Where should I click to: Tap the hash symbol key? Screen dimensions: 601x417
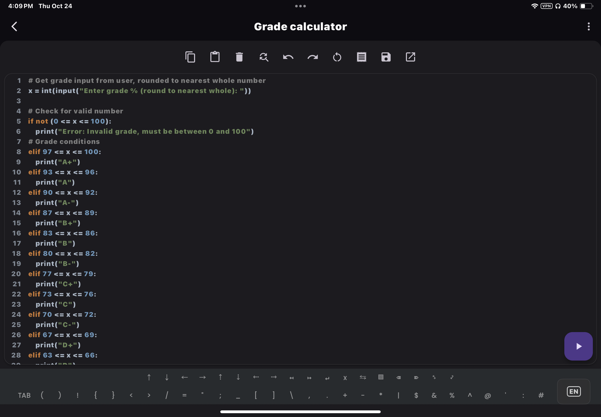pyautogui.click(x=541, y=395)
